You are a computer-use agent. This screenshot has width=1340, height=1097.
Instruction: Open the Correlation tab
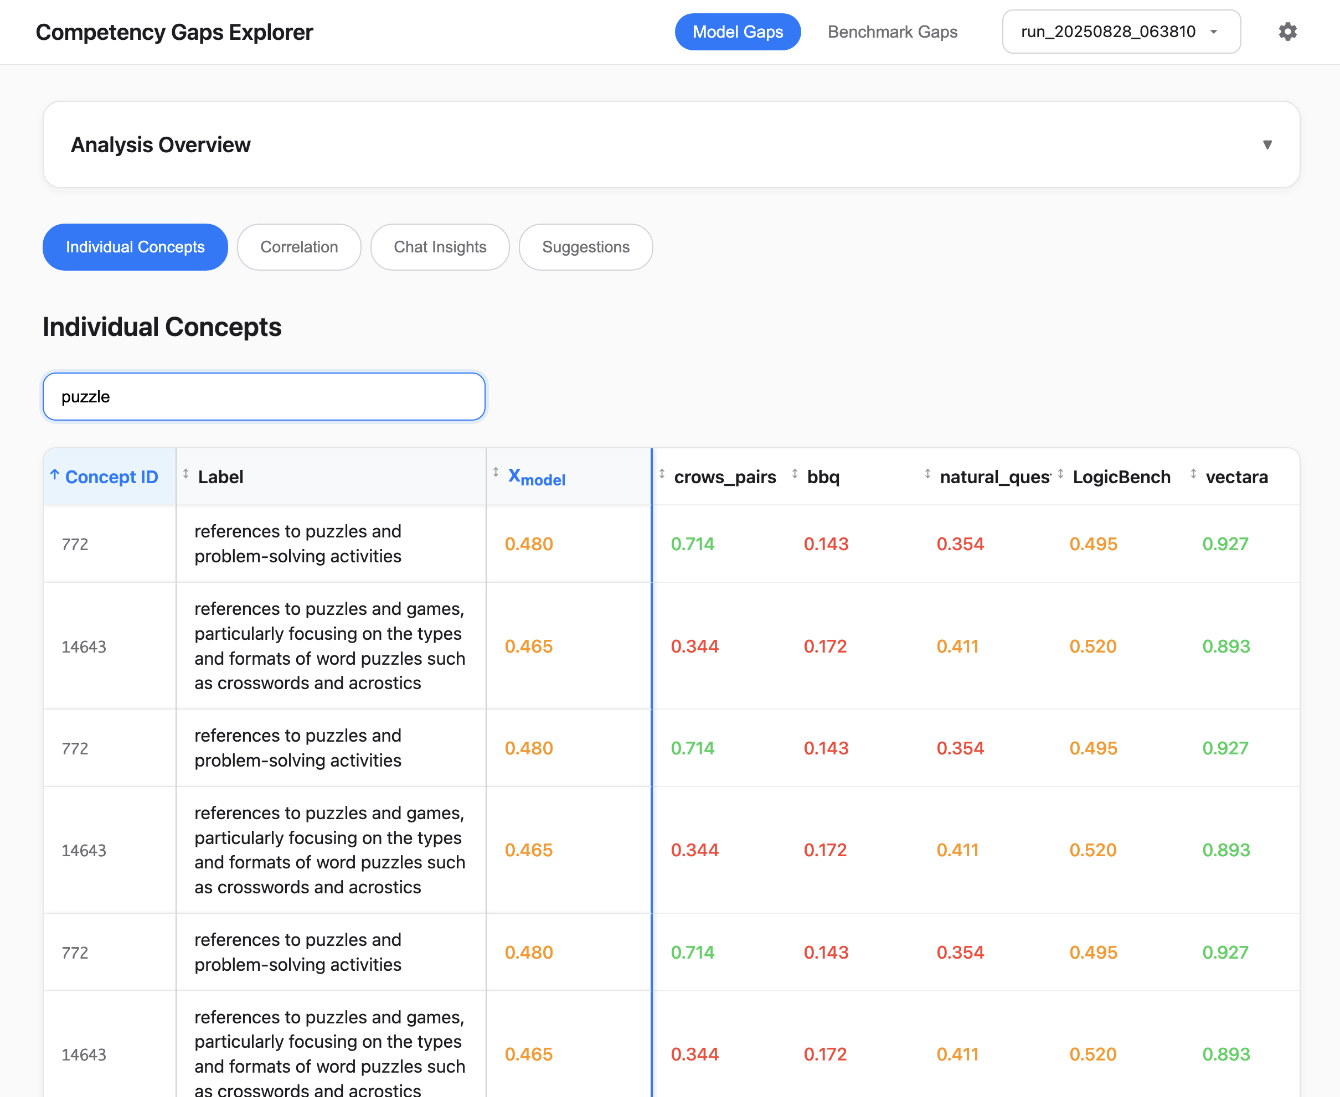tap(299, 247)
